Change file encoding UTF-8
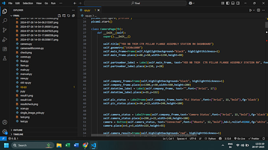268x150 pixels. click(x=193, y=139)
